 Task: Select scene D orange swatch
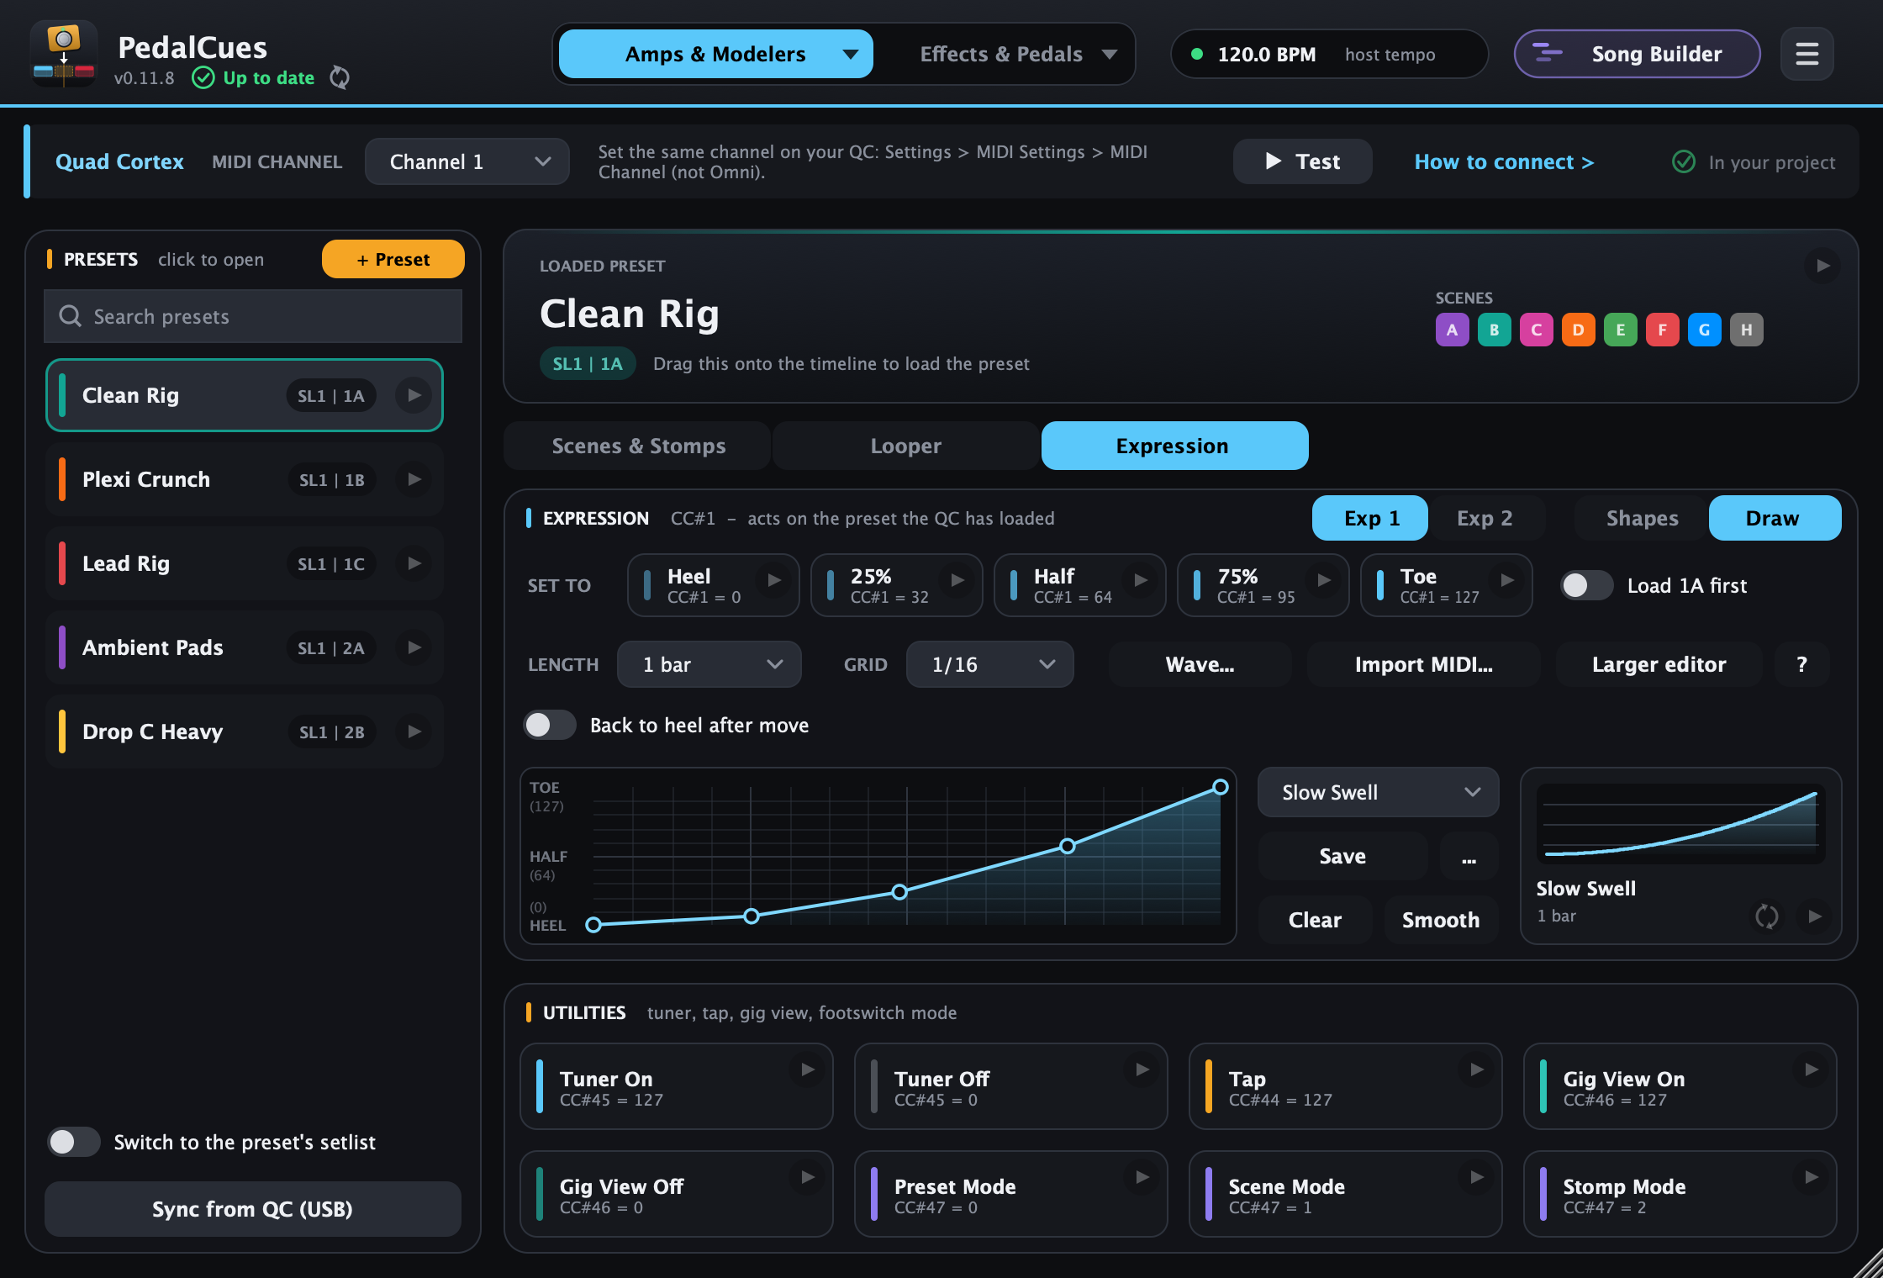[x=1578, y=330]
